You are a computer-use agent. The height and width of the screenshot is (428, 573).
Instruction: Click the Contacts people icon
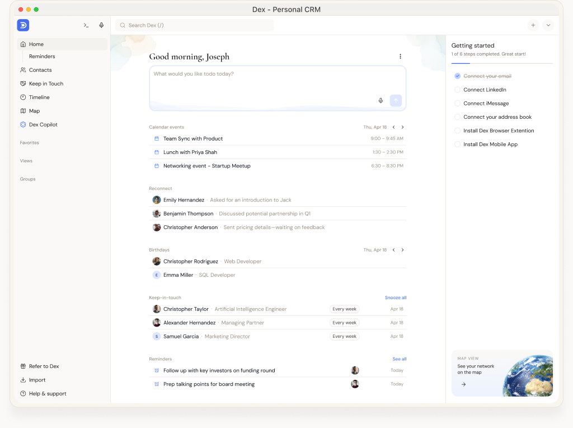tap(23, 70)
